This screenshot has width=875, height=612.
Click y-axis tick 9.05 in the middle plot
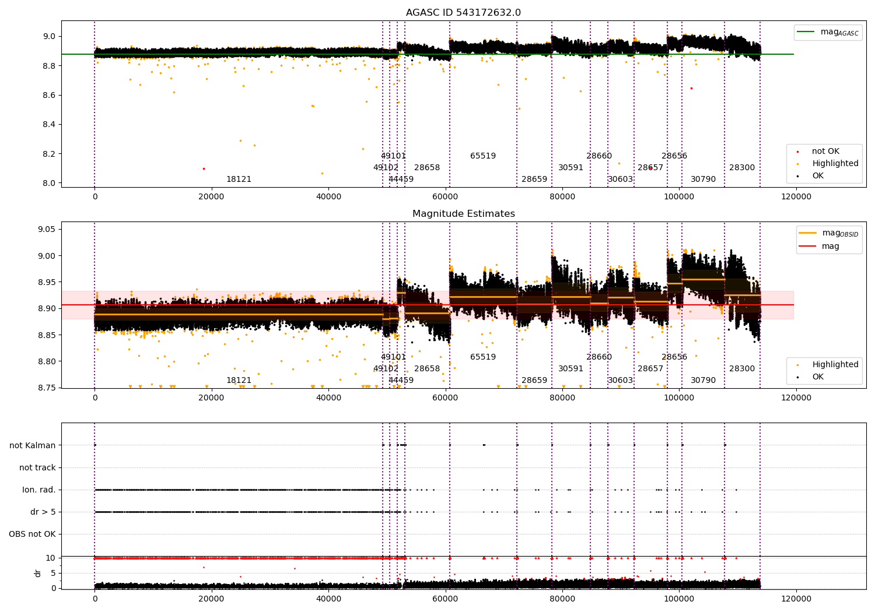pyautogui.click(x=46, y=229)
